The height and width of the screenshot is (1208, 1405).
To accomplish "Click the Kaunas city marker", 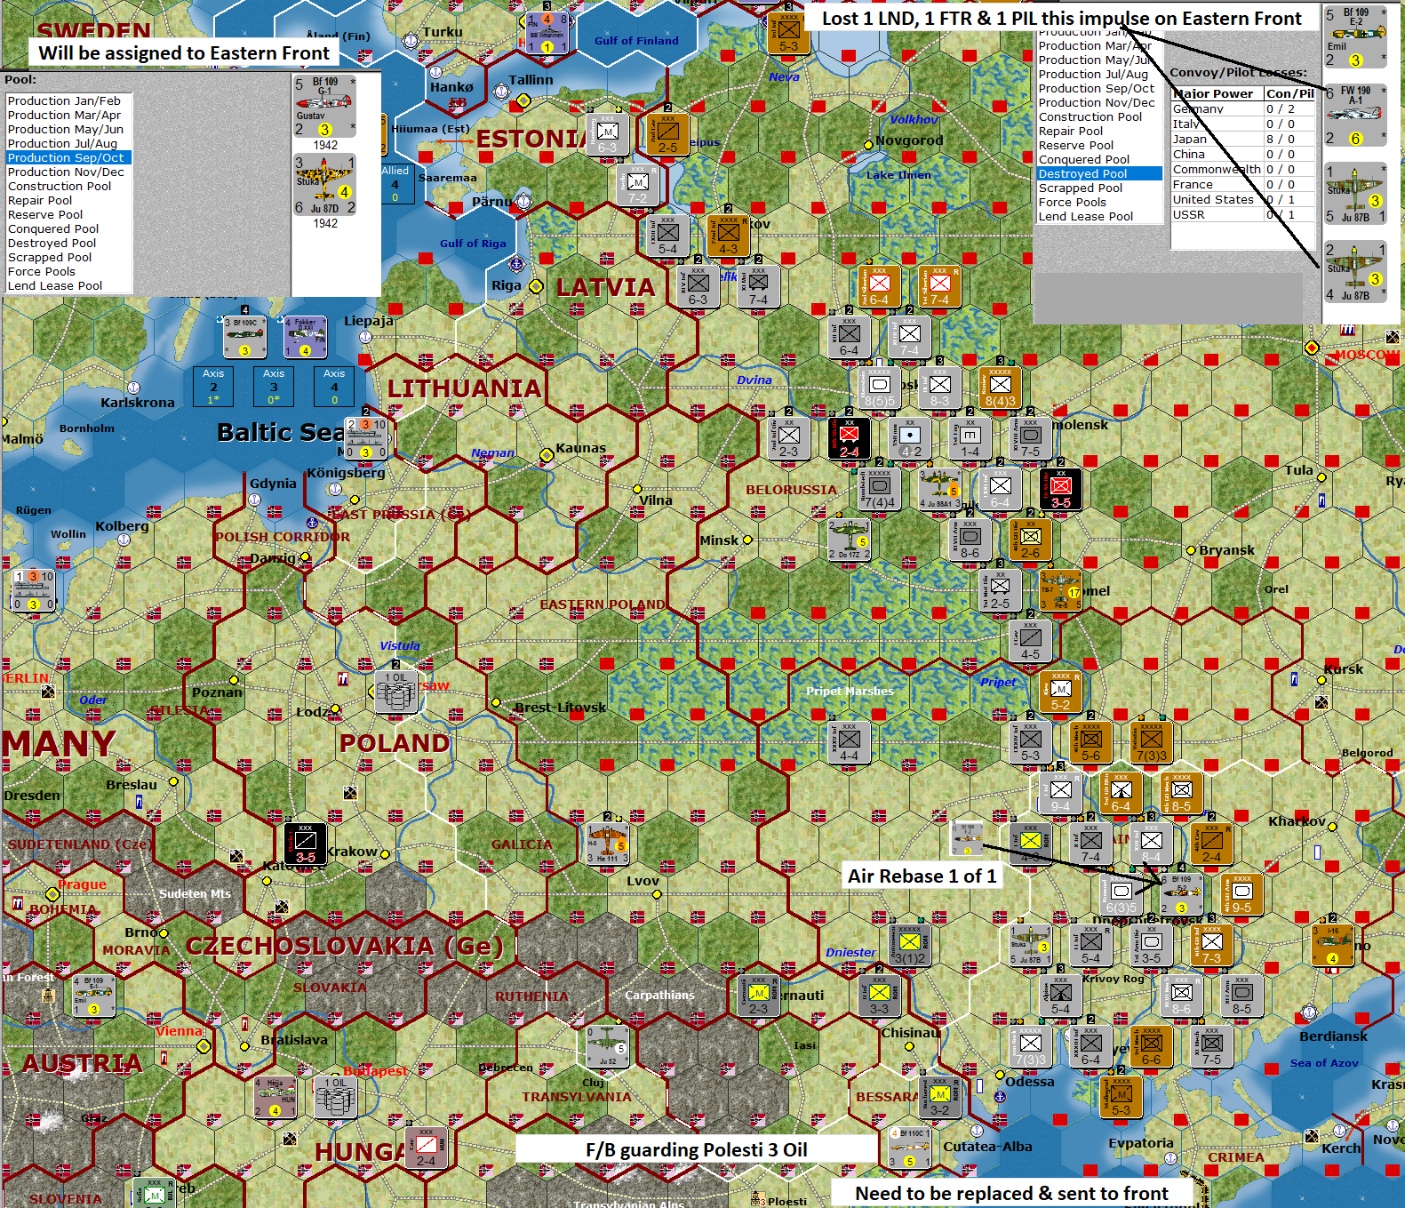I will click(x=547, y=455).
